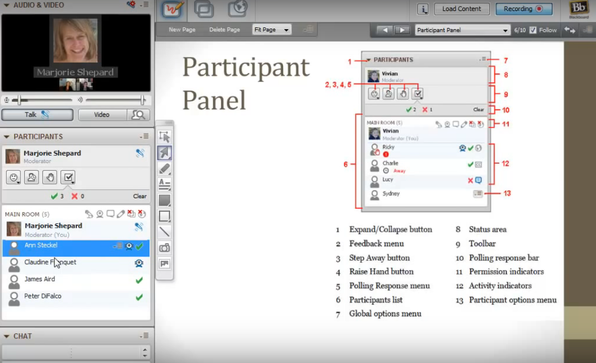Click the Blackboard logo
The image size is (596, 363).
click(578, 9)
